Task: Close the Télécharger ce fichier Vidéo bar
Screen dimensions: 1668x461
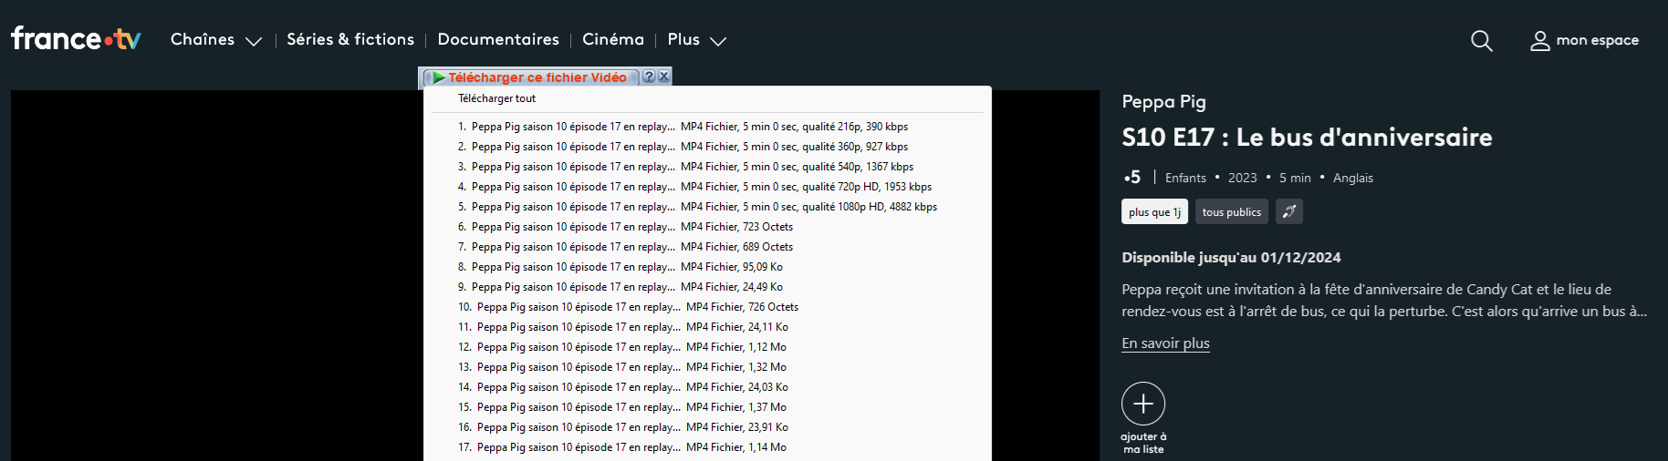Action: tap(664, 77)
